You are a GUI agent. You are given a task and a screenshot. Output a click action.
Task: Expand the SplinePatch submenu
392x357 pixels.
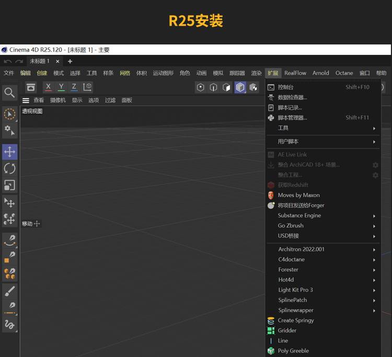click(x=323, y=300)
